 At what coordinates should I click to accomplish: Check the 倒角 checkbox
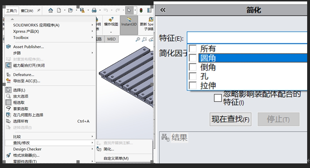tap(193, 67)
